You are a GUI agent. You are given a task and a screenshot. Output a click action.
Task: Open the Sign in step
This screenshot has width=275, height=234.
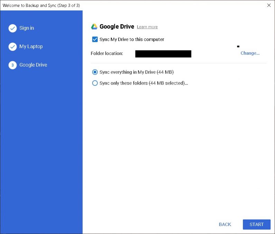[x=27, y=28]
